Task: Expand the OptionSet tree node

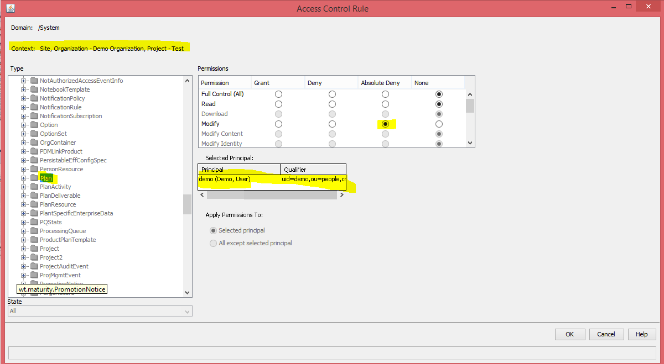Action: tap(24, 134)
